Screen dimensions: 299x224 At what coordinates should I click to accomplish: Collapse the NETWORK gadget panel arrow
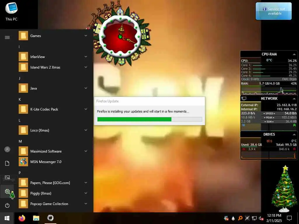coord(294,99)
